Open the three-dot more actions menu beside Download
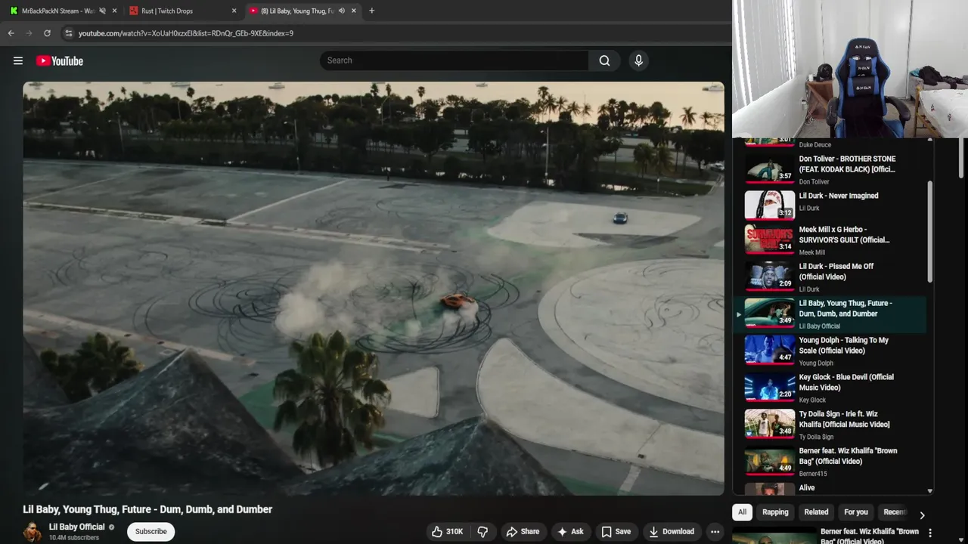The image size is (968, 544). pyautogui.click(x=715, y=531)
